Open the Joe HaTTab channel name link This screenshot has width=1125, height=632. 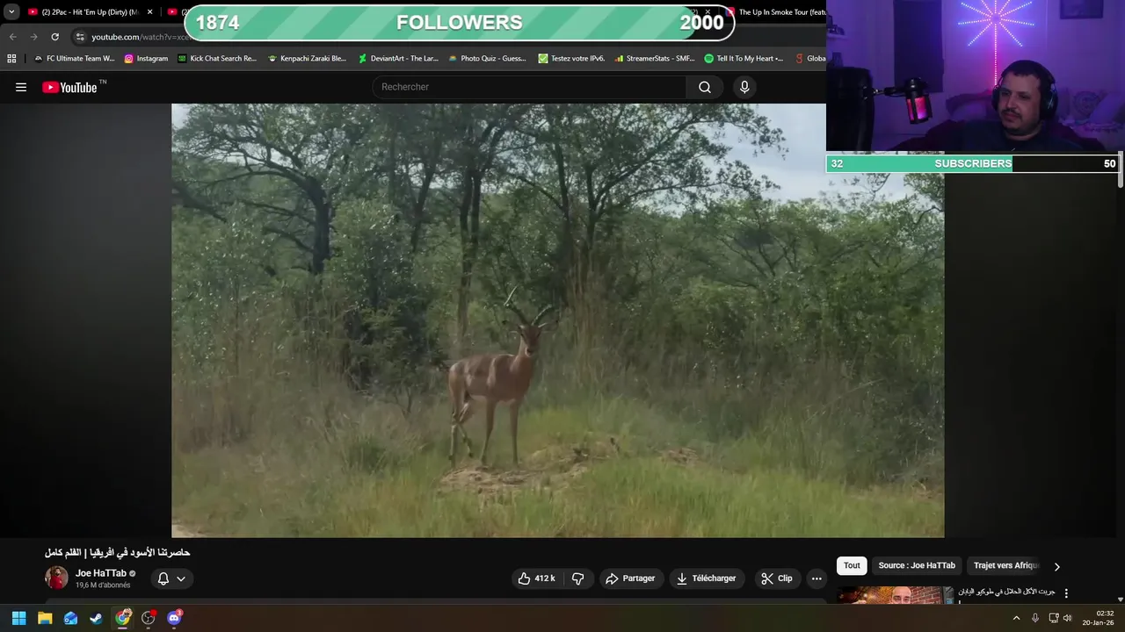coord(101,573)
